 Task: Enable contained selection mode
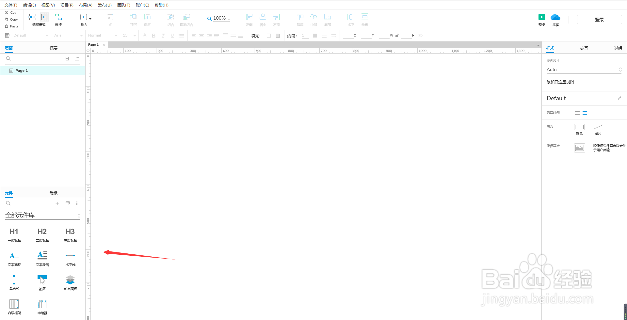point(45,17)
